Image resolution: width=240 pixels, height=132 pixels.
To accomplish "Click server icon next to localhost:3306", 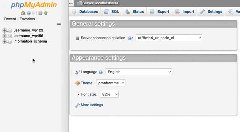I will coord(79,3).
